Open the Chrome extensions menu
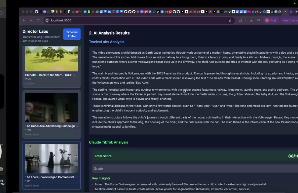 240,20
